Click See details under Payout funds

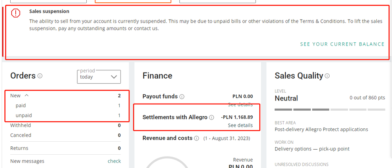click(x=240, y=104)
